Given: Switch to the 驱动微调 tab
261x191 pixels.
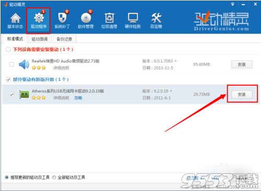Looking at the screenshot, I should [x=40, y=39].
